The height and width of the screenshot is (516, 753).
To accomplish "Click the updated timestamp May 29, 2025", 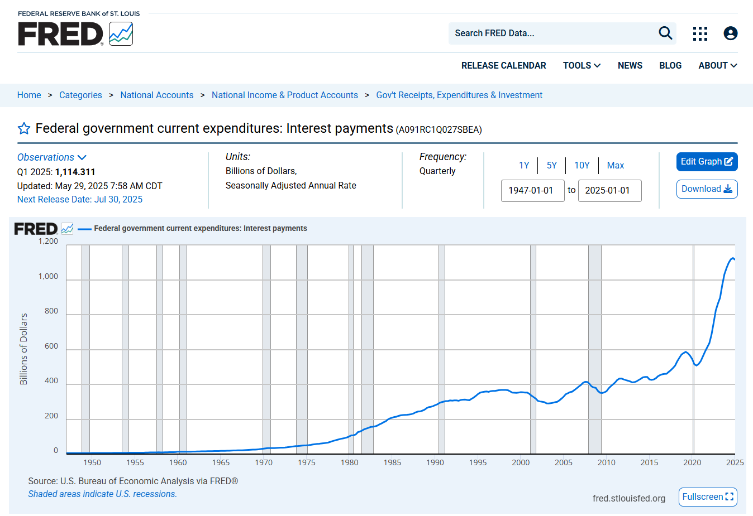I will (x=90, y=186).
